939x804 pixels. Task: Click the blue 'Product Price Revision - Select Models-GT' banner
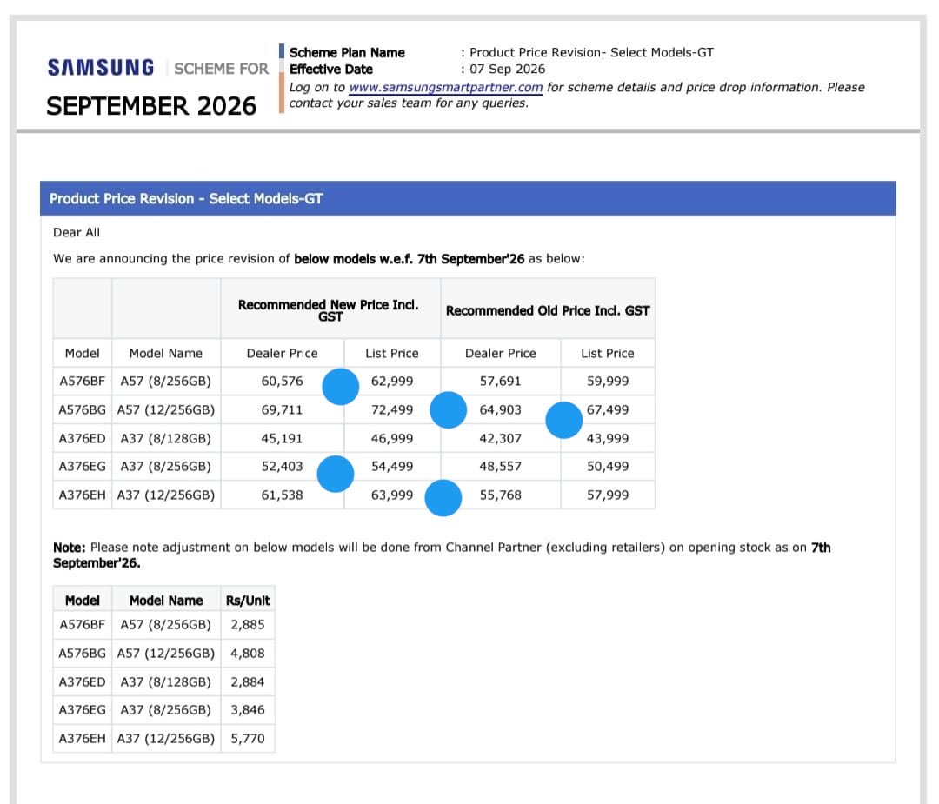(x=468, y=198)
